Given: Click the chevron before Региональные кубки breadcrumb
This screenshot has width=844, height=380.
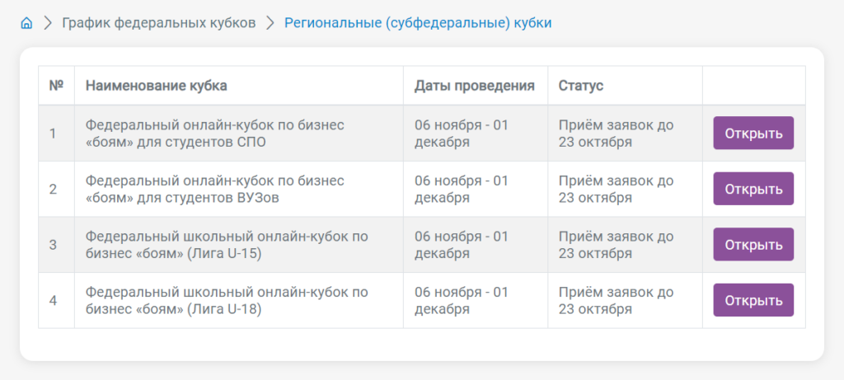Looking at the screenshot, I should 270,23.
